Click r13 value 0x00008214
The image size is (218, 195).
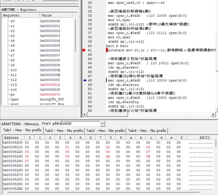pyautogui.click(x=50, y=85)
